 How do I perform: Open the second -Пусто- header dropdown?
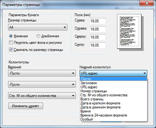[42, 84]
